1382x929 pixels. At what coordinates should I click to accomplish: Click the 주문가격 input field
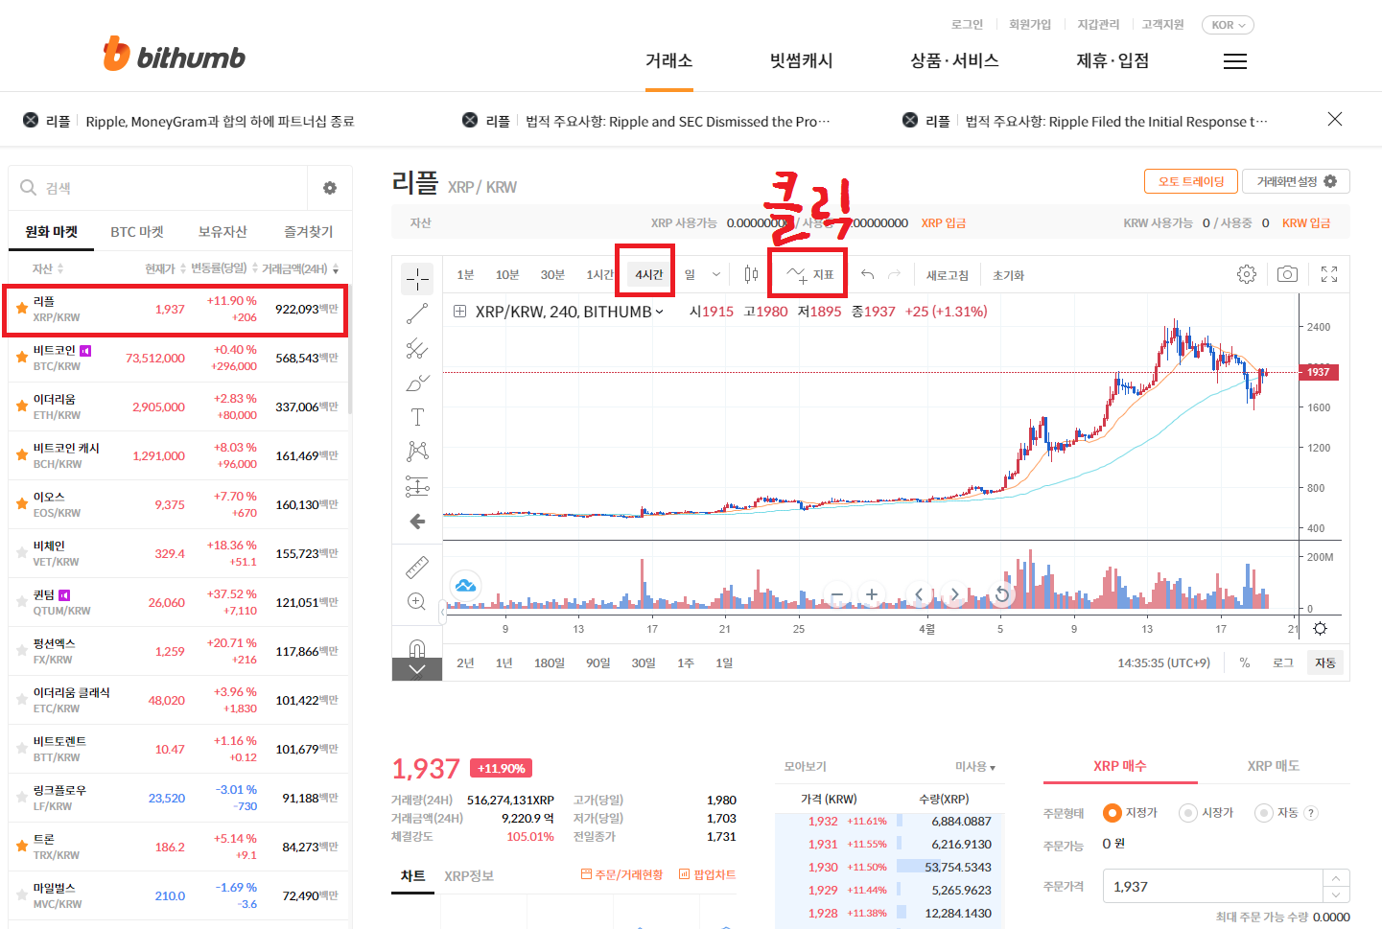coord(1213,887)
